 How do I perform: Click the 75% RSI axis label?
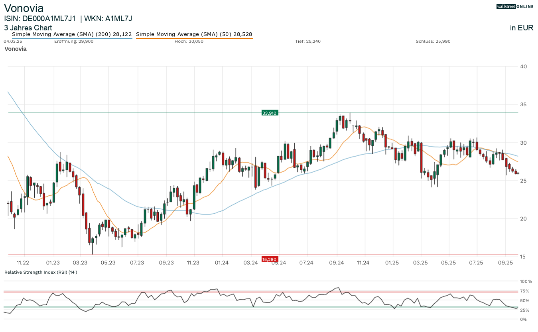point(526,291)
